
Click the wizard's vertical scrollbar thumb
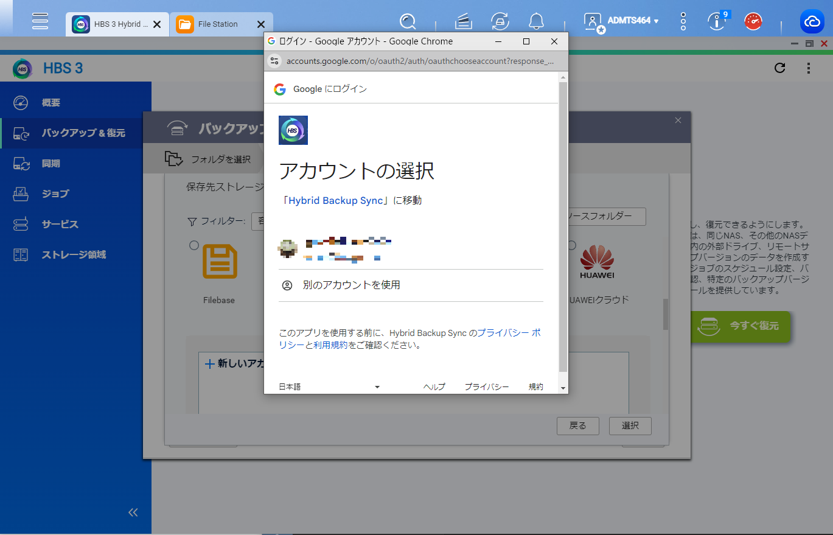[x=665, y=313]
